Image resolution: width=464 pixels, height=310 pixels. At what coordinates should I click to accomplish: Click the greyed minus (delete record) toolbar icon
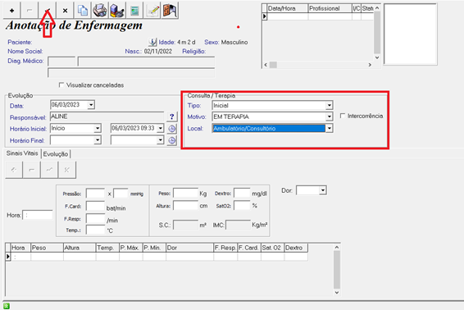coord(30,11)
